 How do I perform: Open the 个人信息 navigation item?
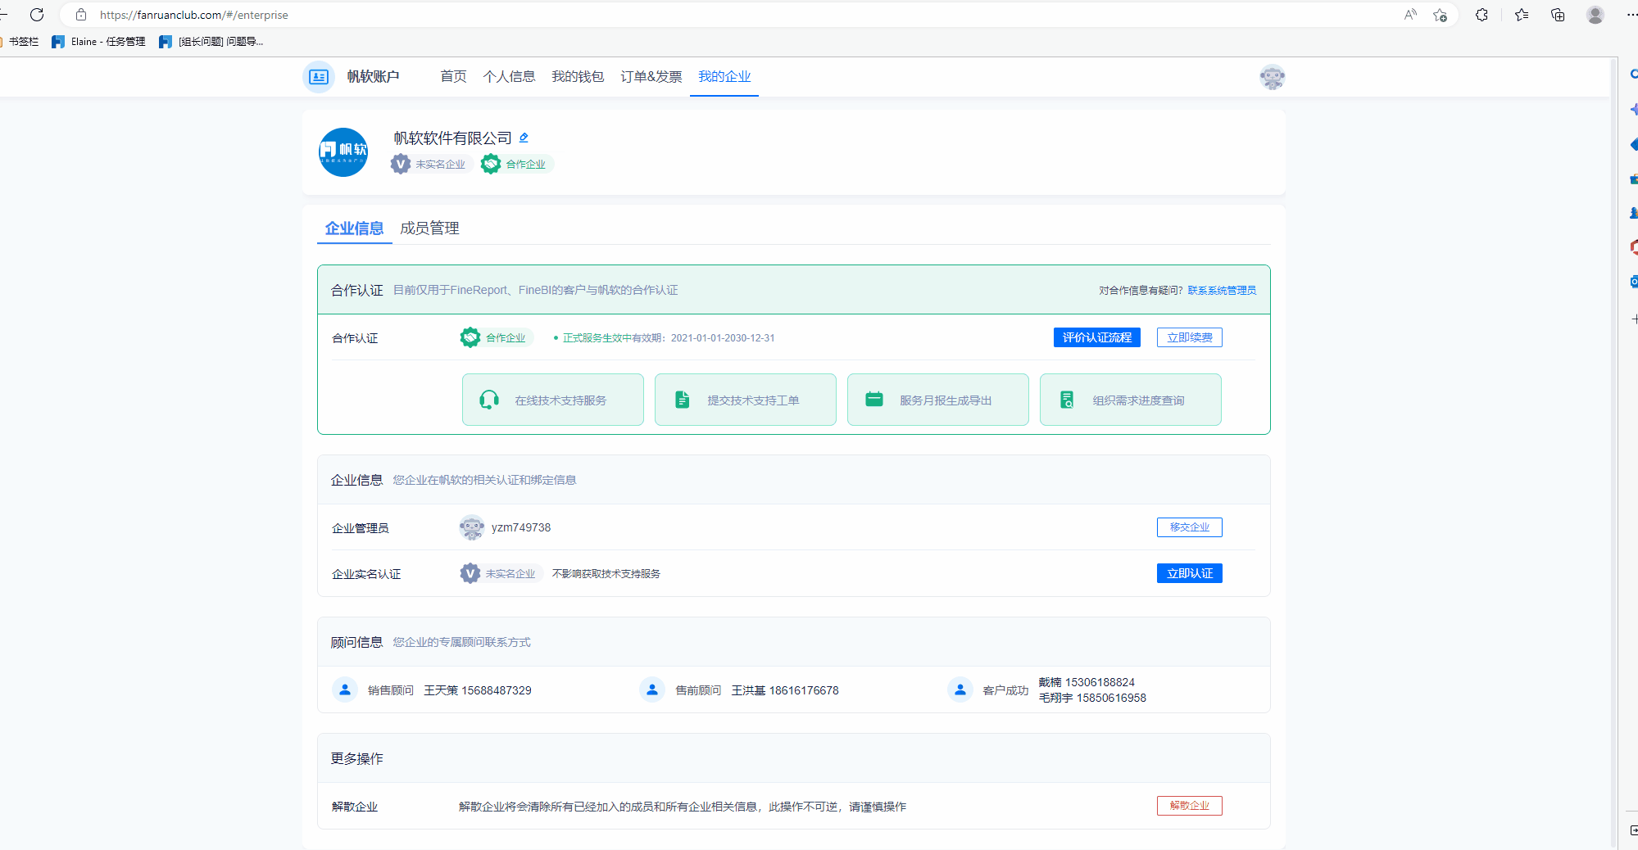[x=509, y=77]
